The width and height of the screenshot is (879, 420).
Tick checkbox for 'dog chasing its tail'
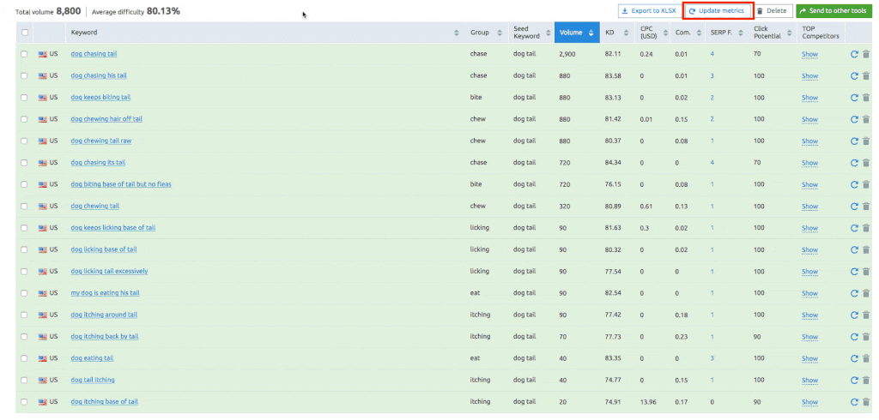coord(25,163)
